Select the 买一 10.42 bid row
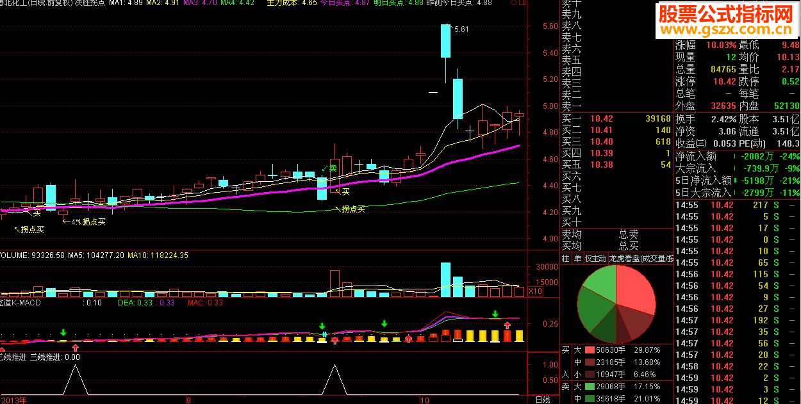The image size is (801, 404). coord(616,119)
